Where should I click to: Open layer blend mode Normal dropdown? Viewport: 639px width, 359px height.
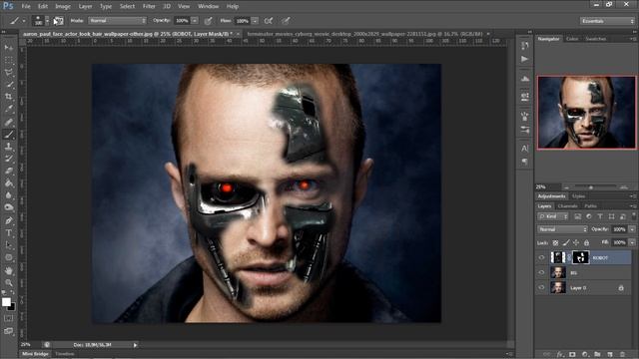pyautogui.click(x=562, y=229)
